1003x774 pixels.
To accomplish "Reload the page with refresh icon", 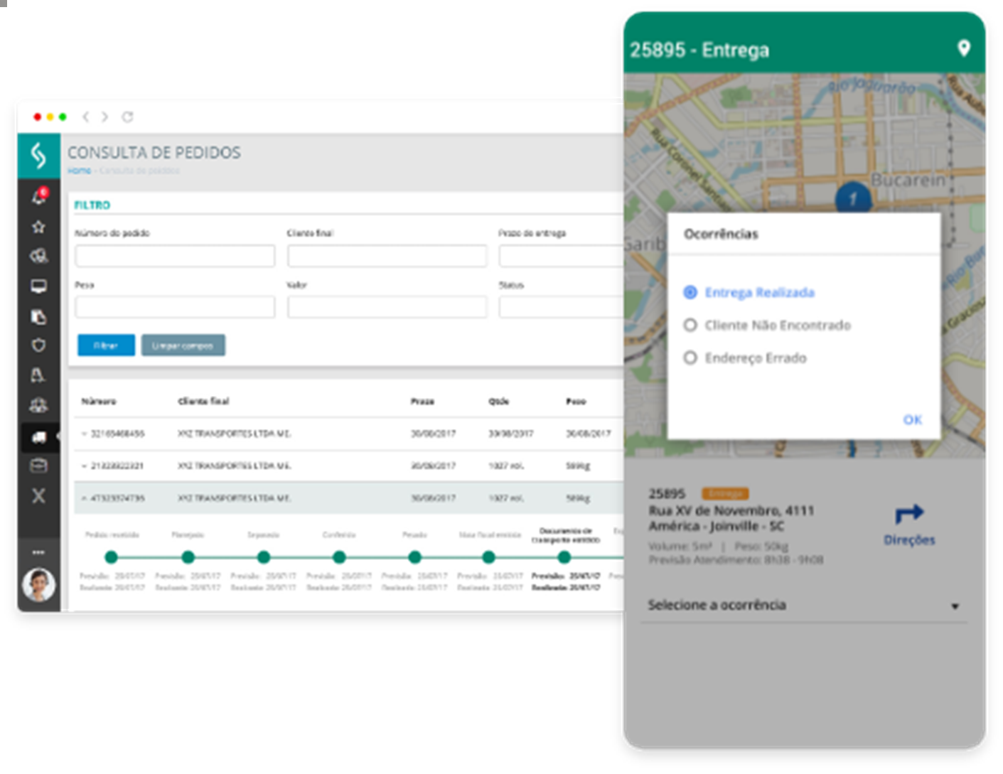I will click(127, 117).
